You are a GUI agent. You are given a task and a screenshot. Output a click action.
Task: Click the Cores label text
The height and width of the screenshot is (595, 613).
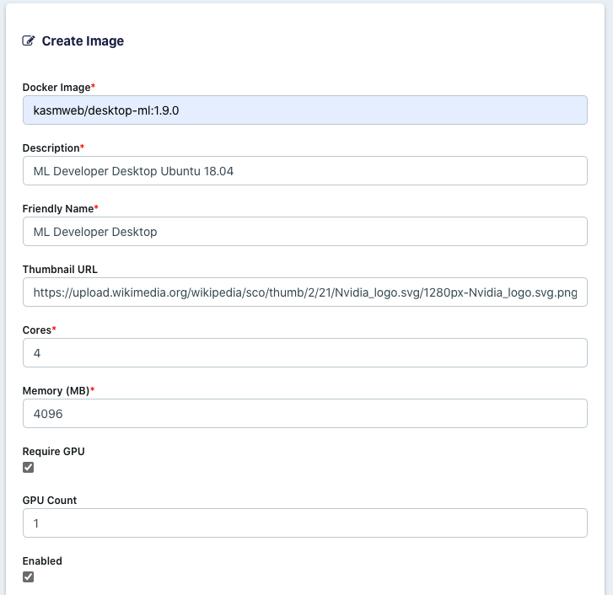click(37, 330)
